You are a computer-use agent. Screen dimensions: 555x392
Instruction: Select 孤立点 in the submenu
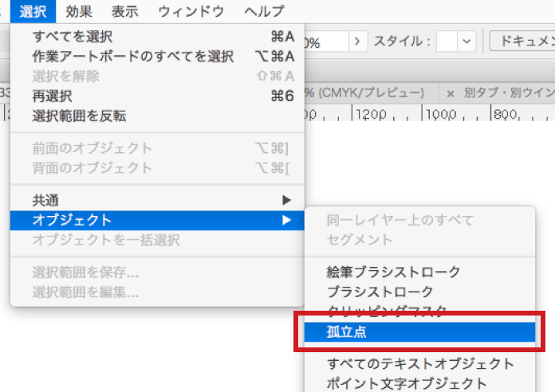347,331
